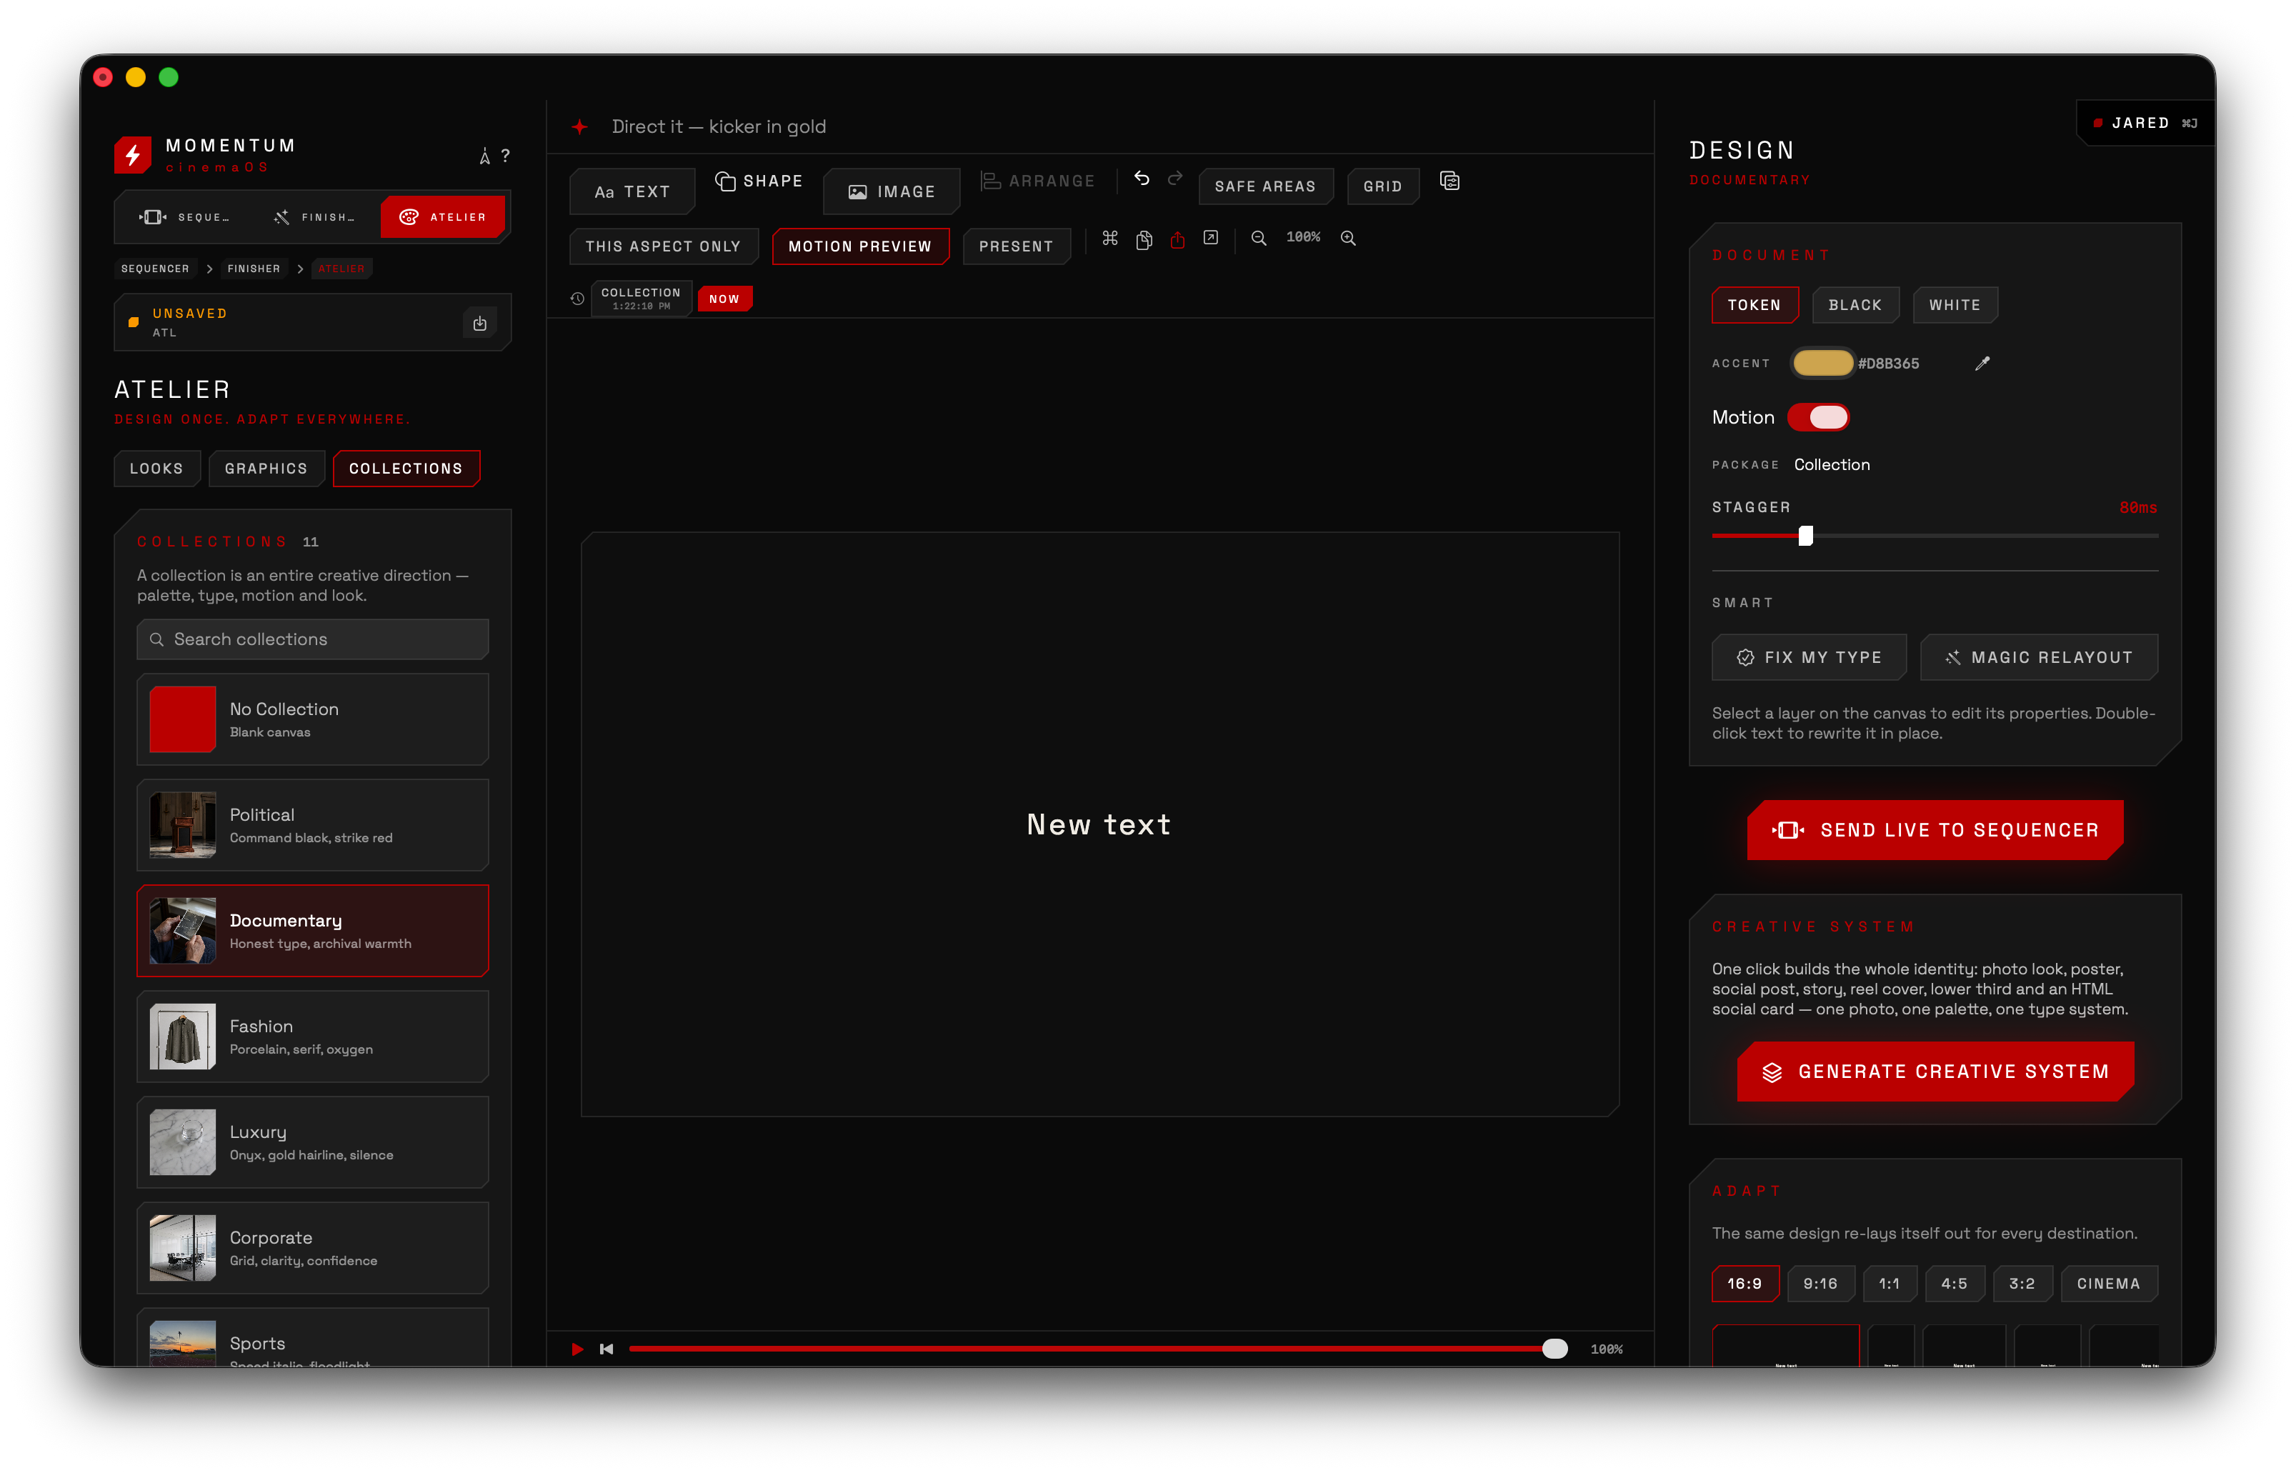Redo the last undone action
The width and height of the screenshot is (2296, 1473).
click(x=1175, y=179)
